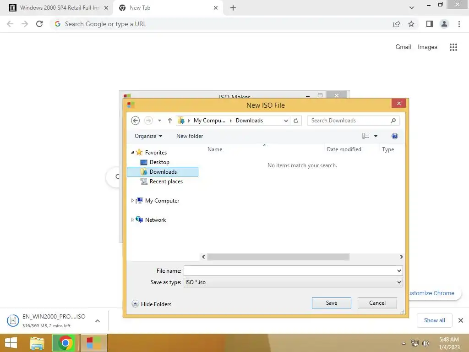Open the Chrome three-dot menu
The height and width of the screenshot is (352, 469).
459,24
